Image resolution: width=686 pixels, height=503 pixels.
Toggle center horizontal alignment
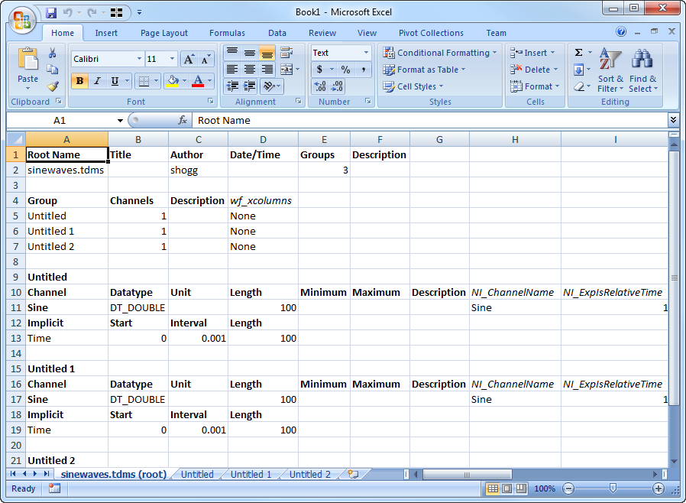[250, 70]
